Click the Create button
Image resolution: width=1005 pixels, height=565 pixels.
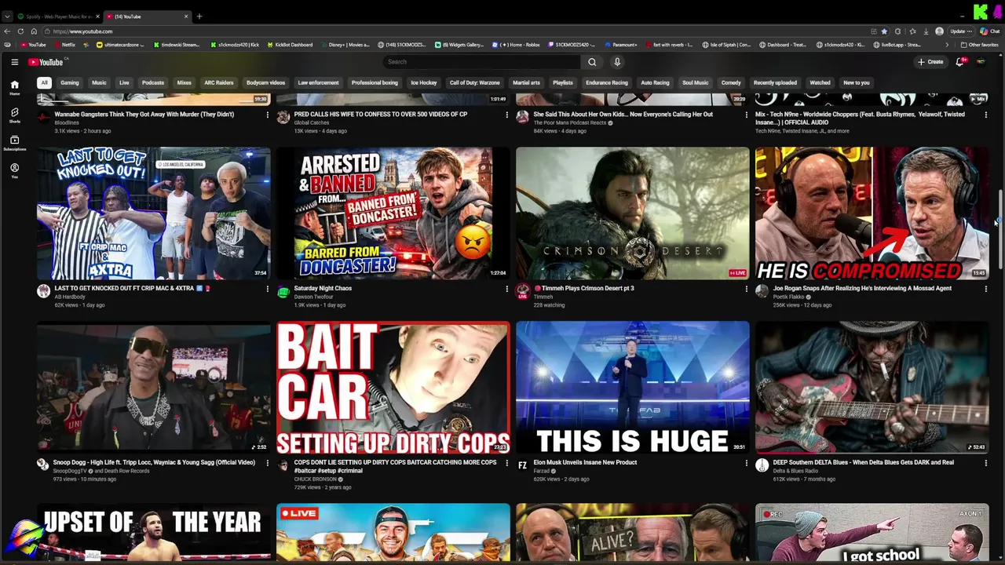(x=931, y=62)
